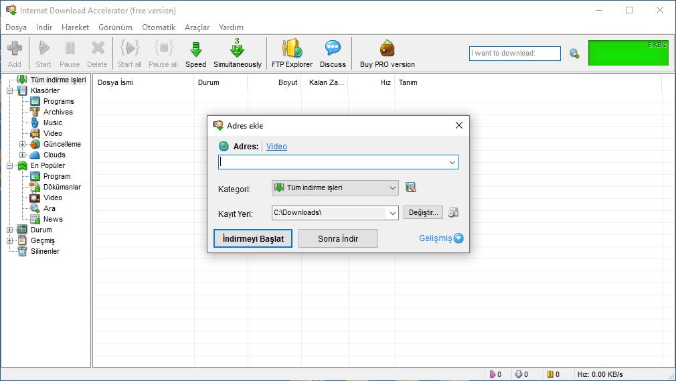Screen dimensions: 676x381
Task: Launch FTP Explorer from toolbar
Action: pyautogui.click(x=292, y=54)
